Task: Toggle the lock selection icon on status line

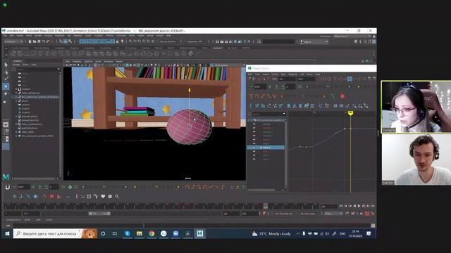Action: (x=117, y=41)
